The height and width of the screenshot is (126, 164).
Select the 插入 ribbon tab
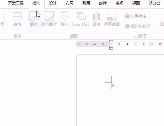click(36, 3)
